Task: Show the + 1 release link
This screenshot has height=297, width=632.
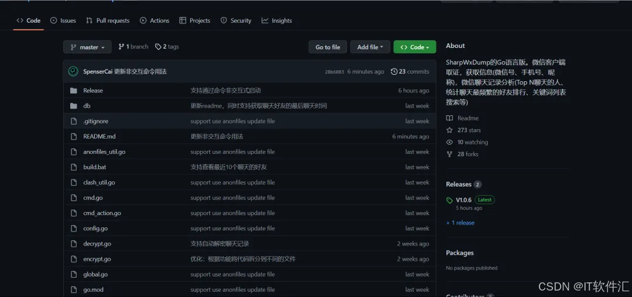Action: coord(461,223)
